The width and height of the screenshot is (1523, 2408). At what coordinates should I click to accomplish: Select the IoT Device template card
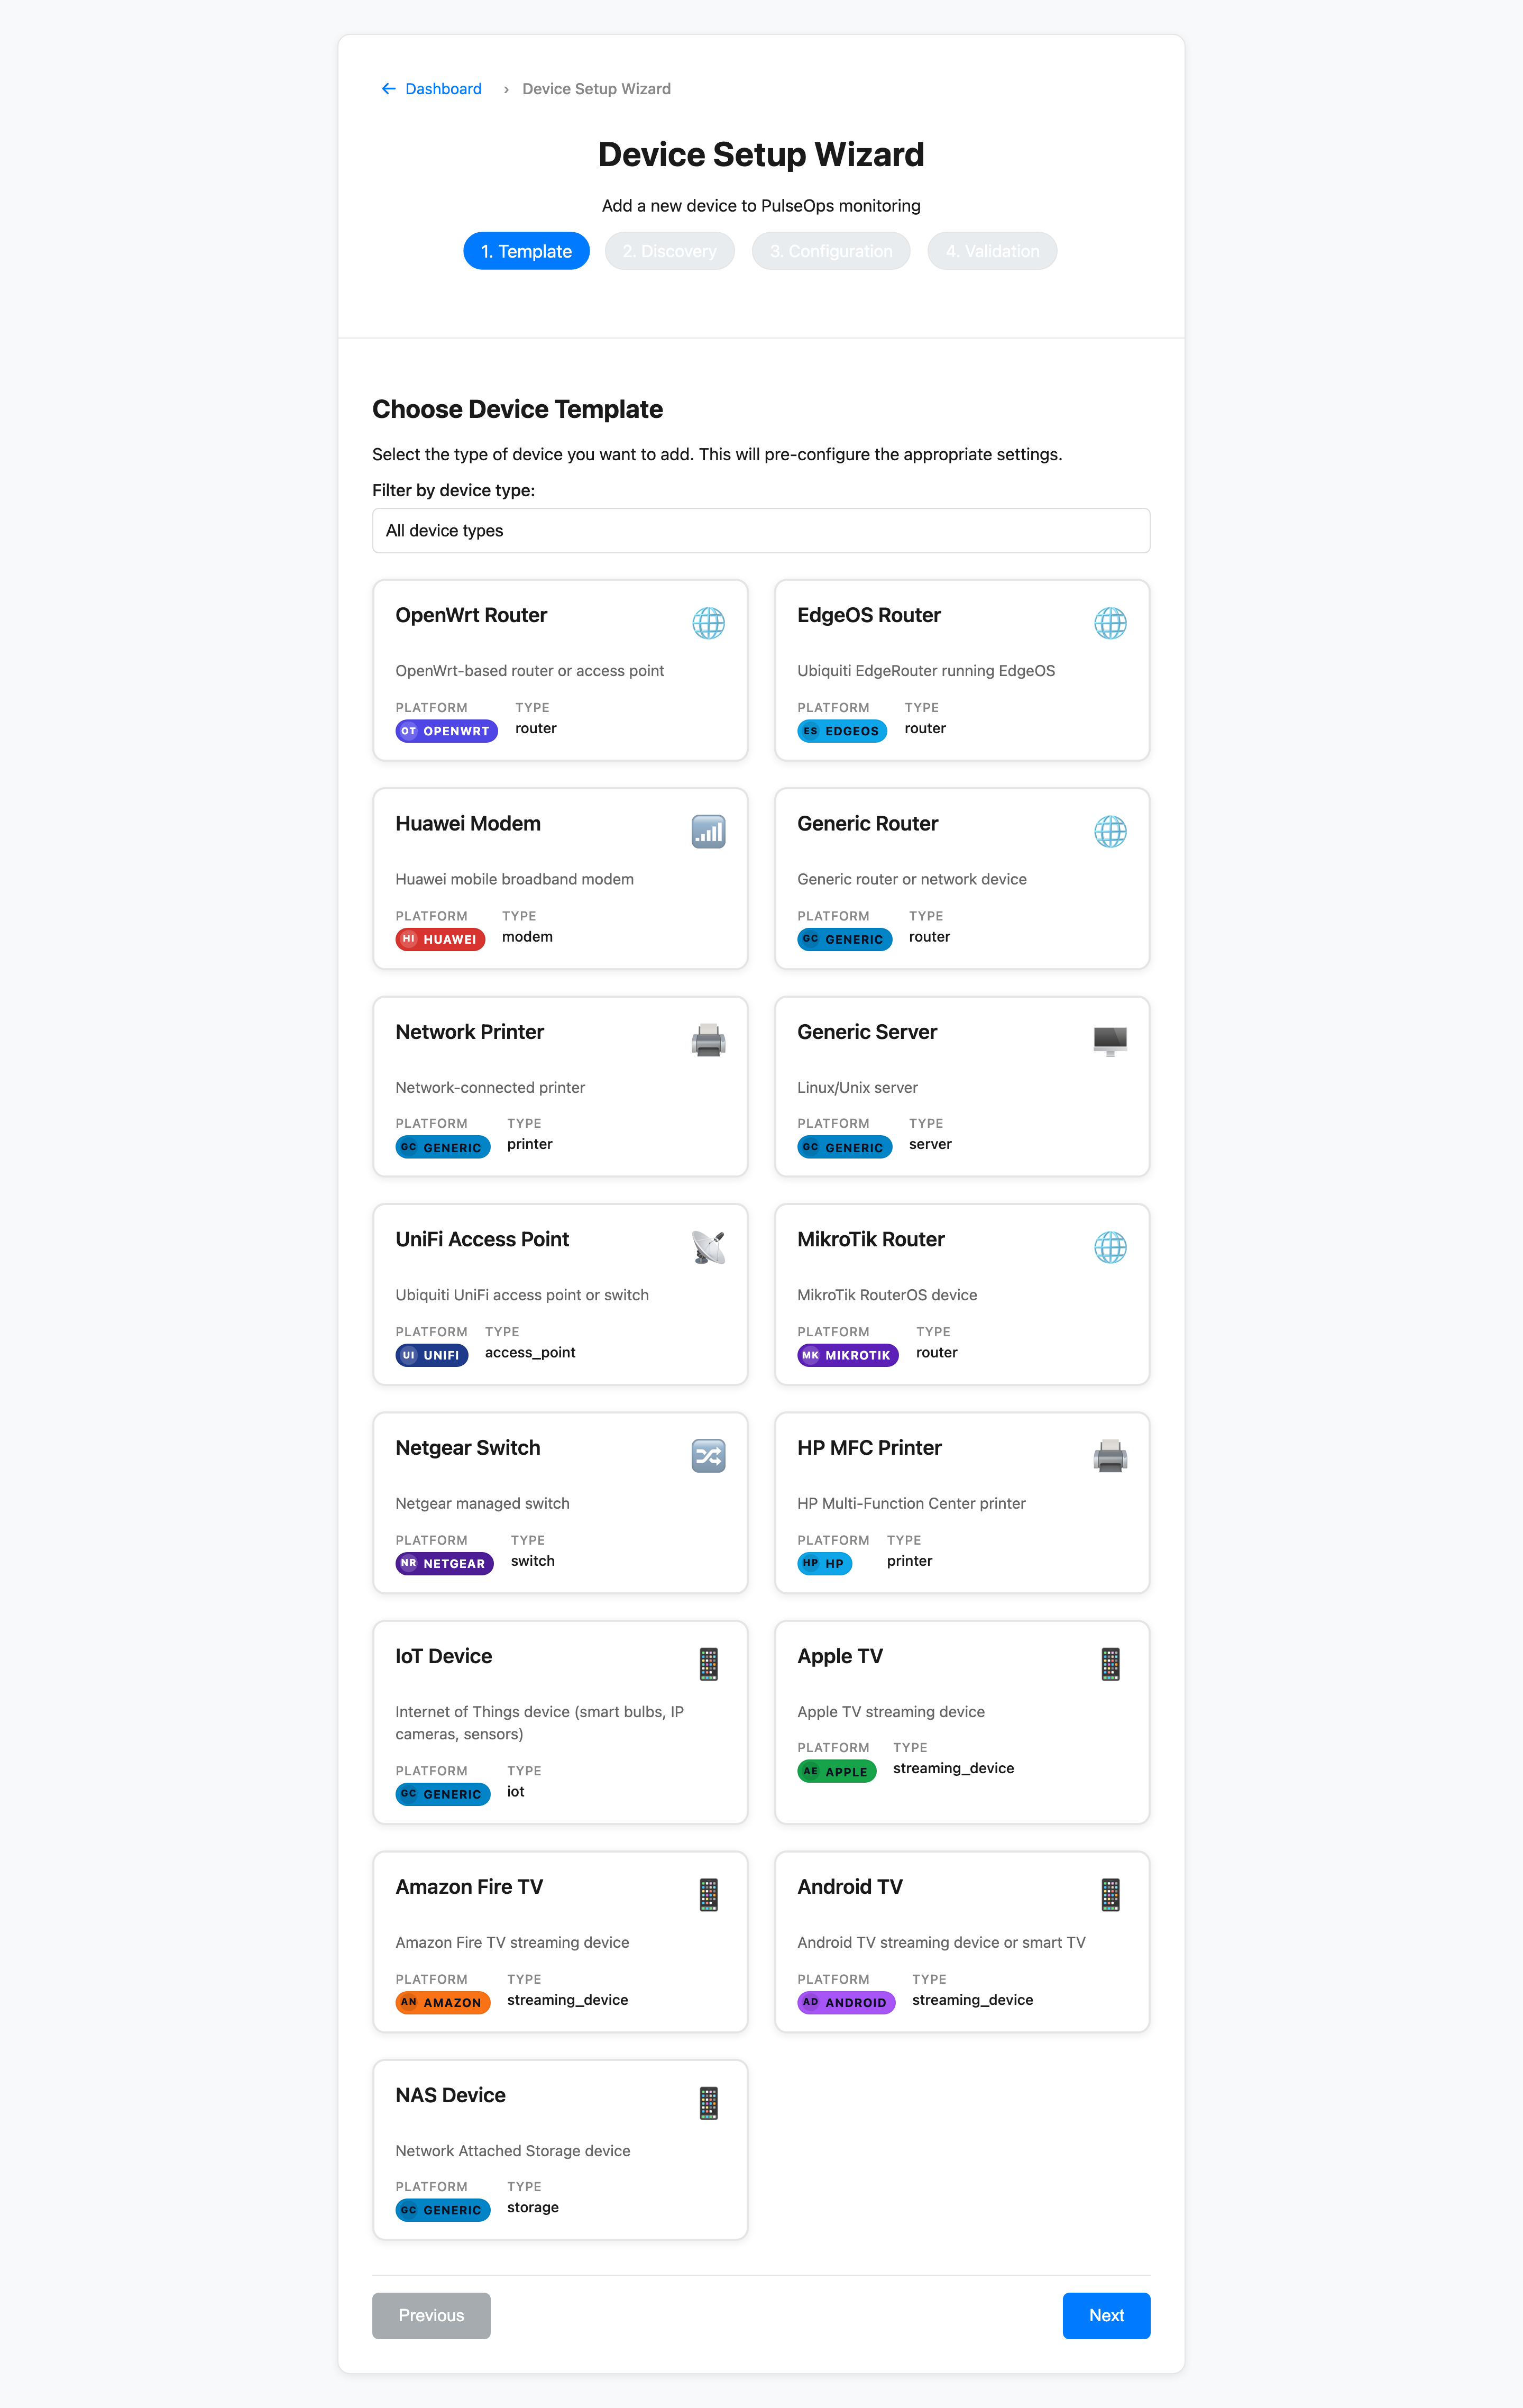click(x=559, y=1722)
